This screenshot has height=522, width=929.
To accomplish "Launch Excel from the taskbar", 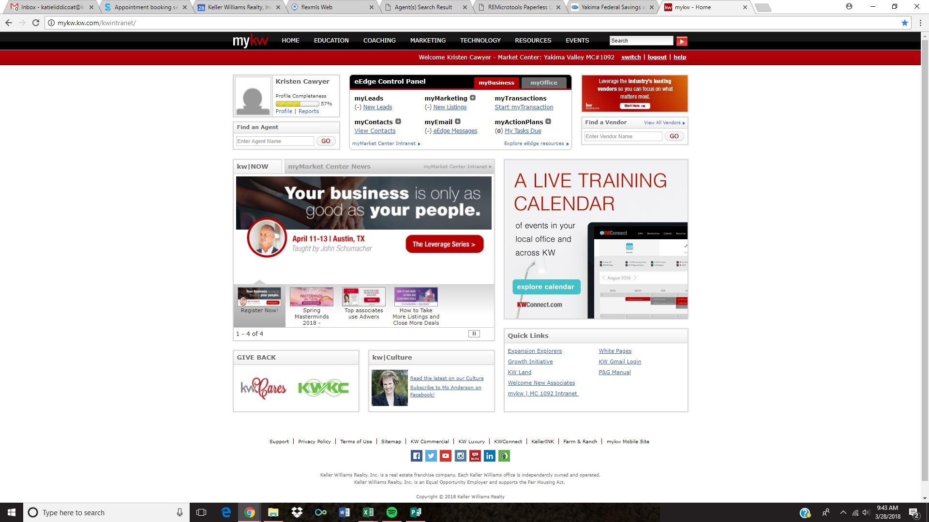I will coord(368,512).
